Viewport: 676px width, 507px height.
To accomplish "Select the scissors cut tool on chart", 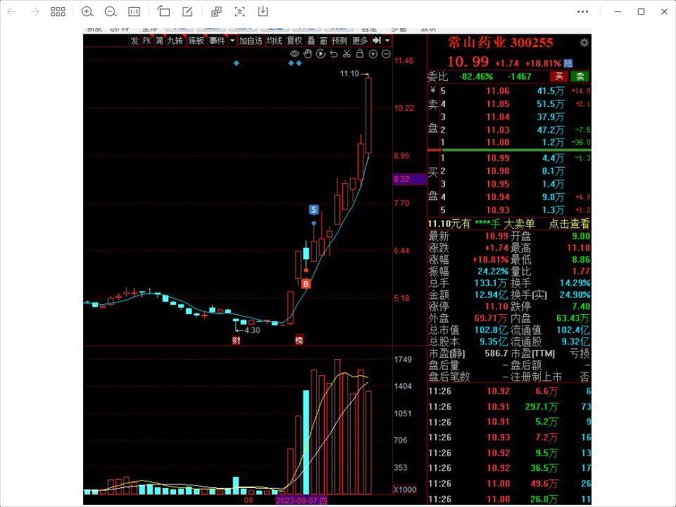I will click(x=346, y=54).
